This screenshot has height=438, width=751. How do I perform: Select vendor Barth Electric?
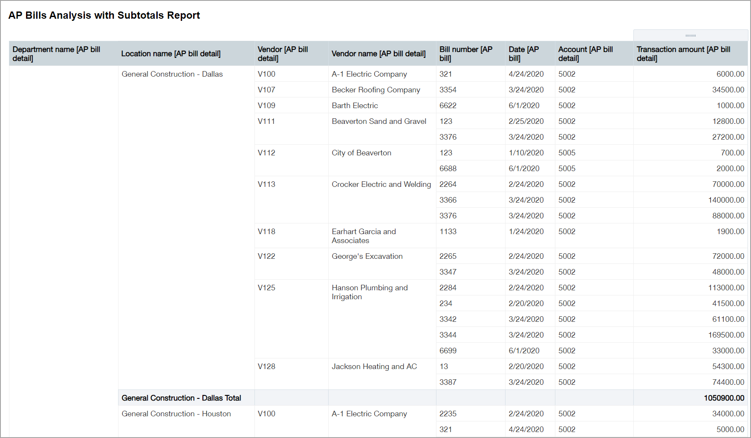point(355,105)
